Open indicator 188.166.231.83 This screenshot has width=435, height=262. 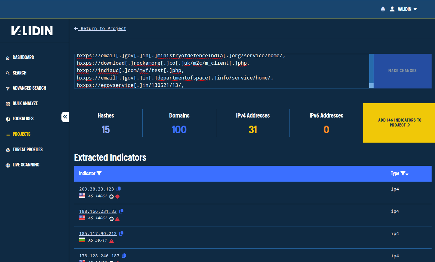tap(98, 211)
